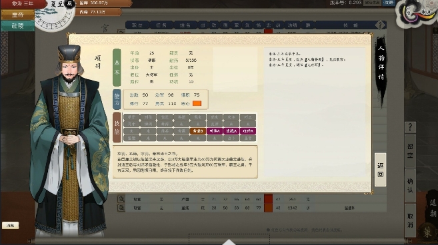Click the swirling cloud emblem top right
Viewport: 438px width, 245px height.
[416, 13]
